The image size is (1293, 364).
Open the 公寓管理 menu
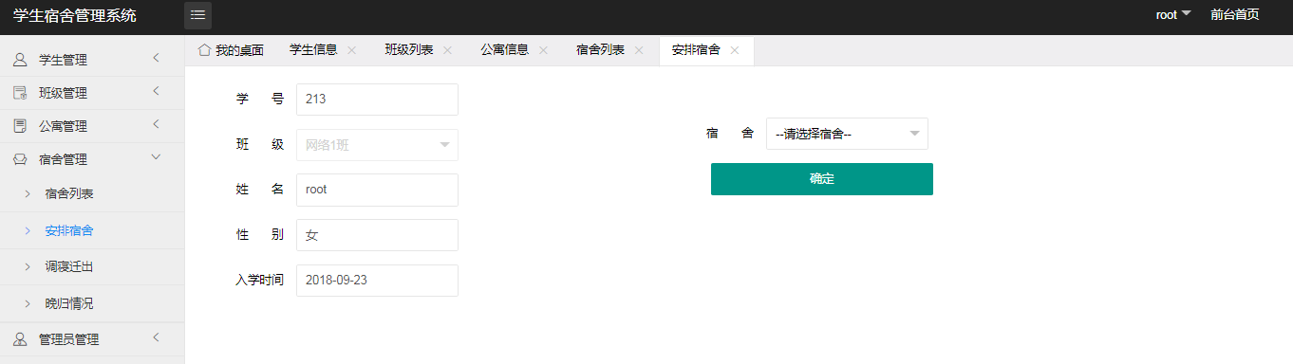point(92,126)
